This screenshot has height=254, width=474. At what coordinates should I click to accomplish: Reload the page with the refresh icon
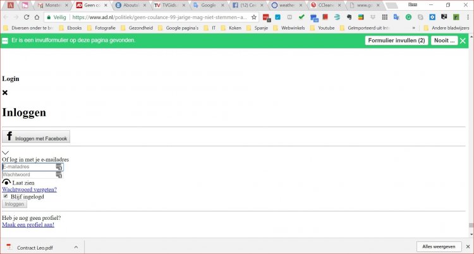tap(27, 17)
